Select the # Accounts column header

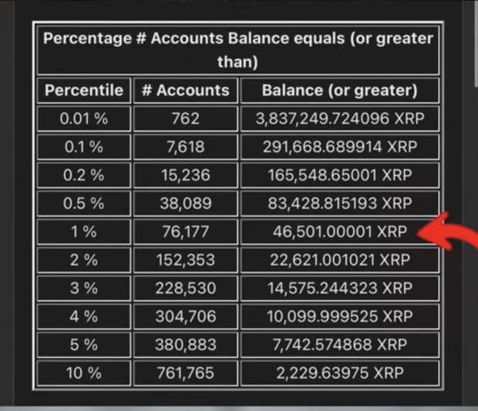(x=185, y=90)
